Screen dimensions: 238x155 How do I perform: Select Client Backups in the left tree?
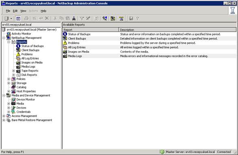(x=30, y=50)
